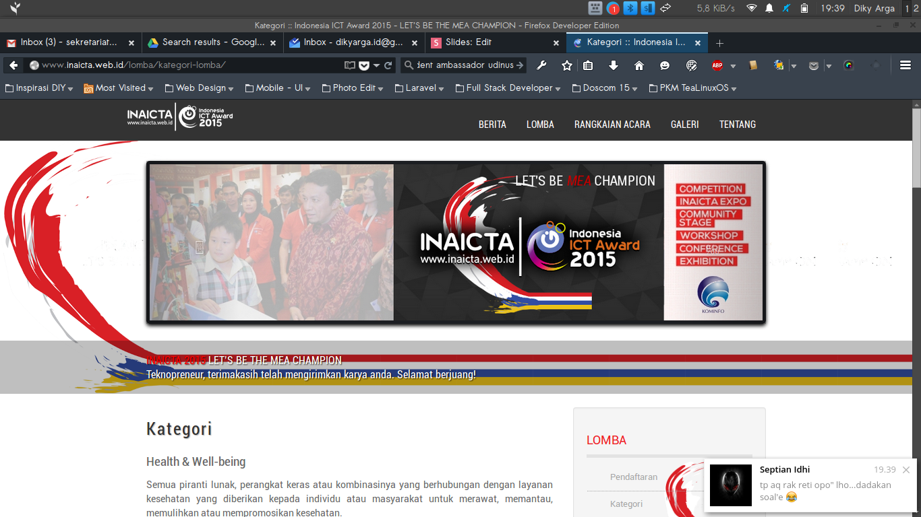The image size is (921, 517).
Task: Open Most Visited bookmarks folder
Action: (x=118, y=88)
